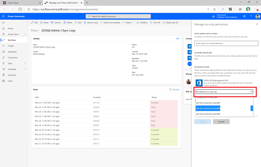Open the connection selection dropdown
The width and height of the screenshot is (261, 167).
[224, 92]
